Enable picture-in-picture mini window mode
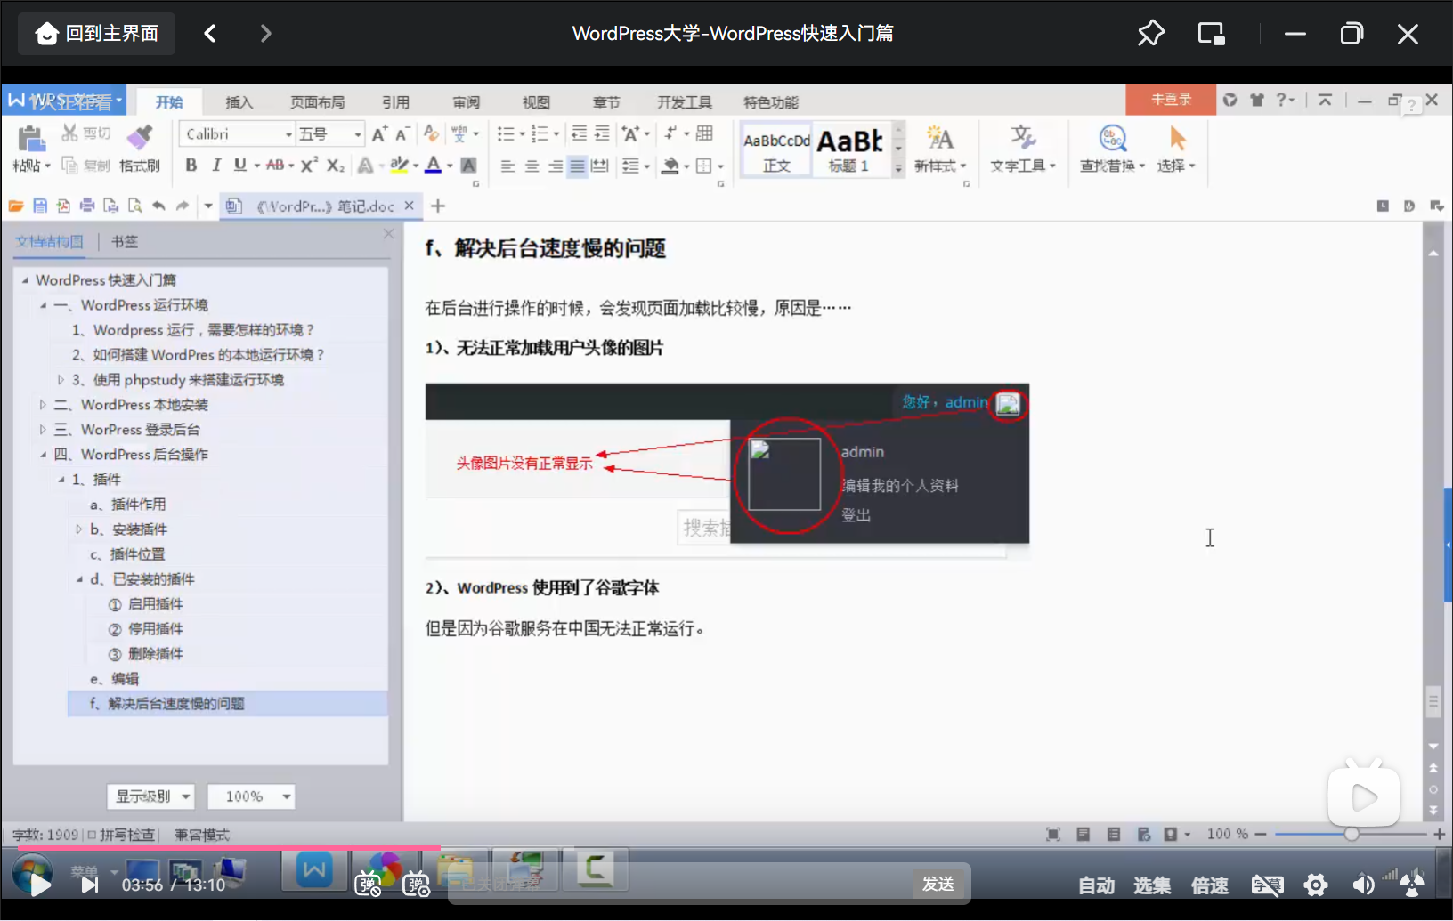 coord(1211,34)
